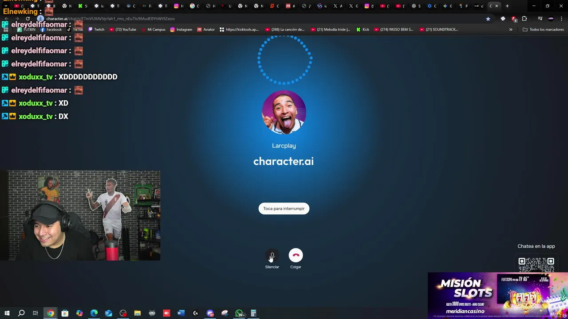The image size is (568, 319).
Task: Click Chrome icon in taskbar
Action: 51,313
